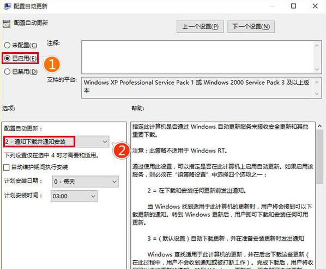Click the window title bar app icon

click(x=7, y=6)
